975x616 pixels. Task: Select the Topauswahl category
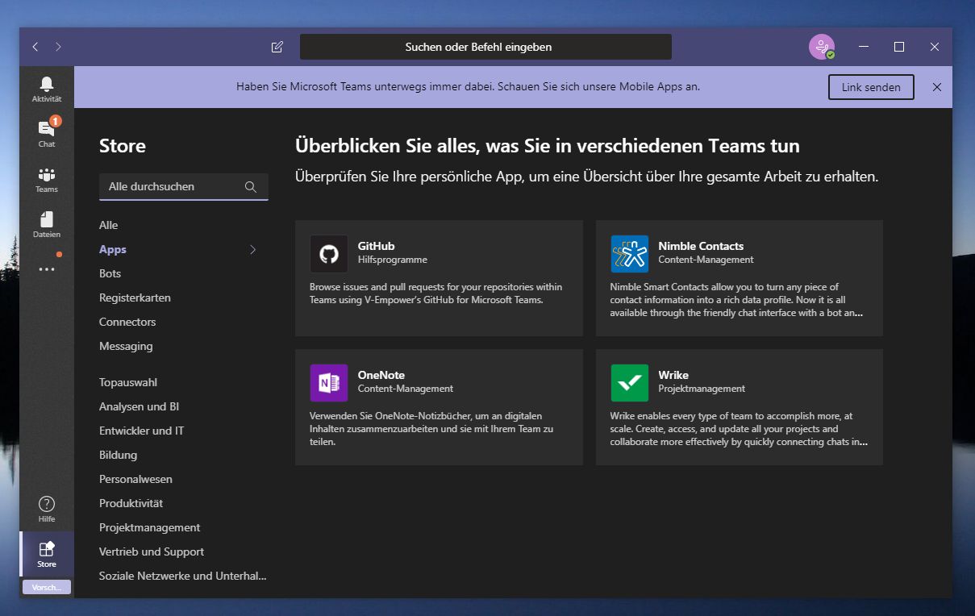pyautogui.click(x=128, y=382)
